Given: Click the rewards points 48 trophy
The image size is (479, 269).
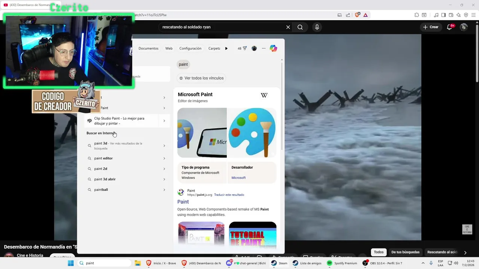Looking at the screenshot, I should pos(242,48).
